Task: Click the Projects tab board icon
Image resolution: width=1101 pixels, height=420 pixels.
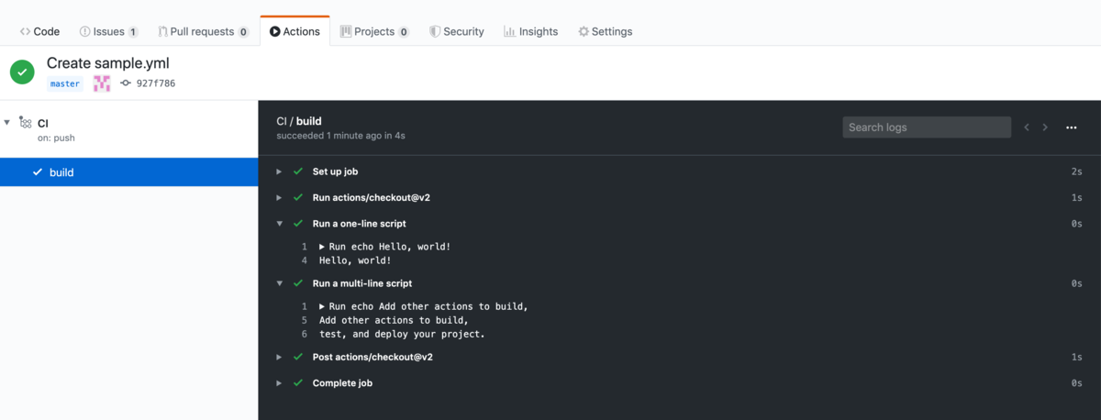Action: click(346, 31)
